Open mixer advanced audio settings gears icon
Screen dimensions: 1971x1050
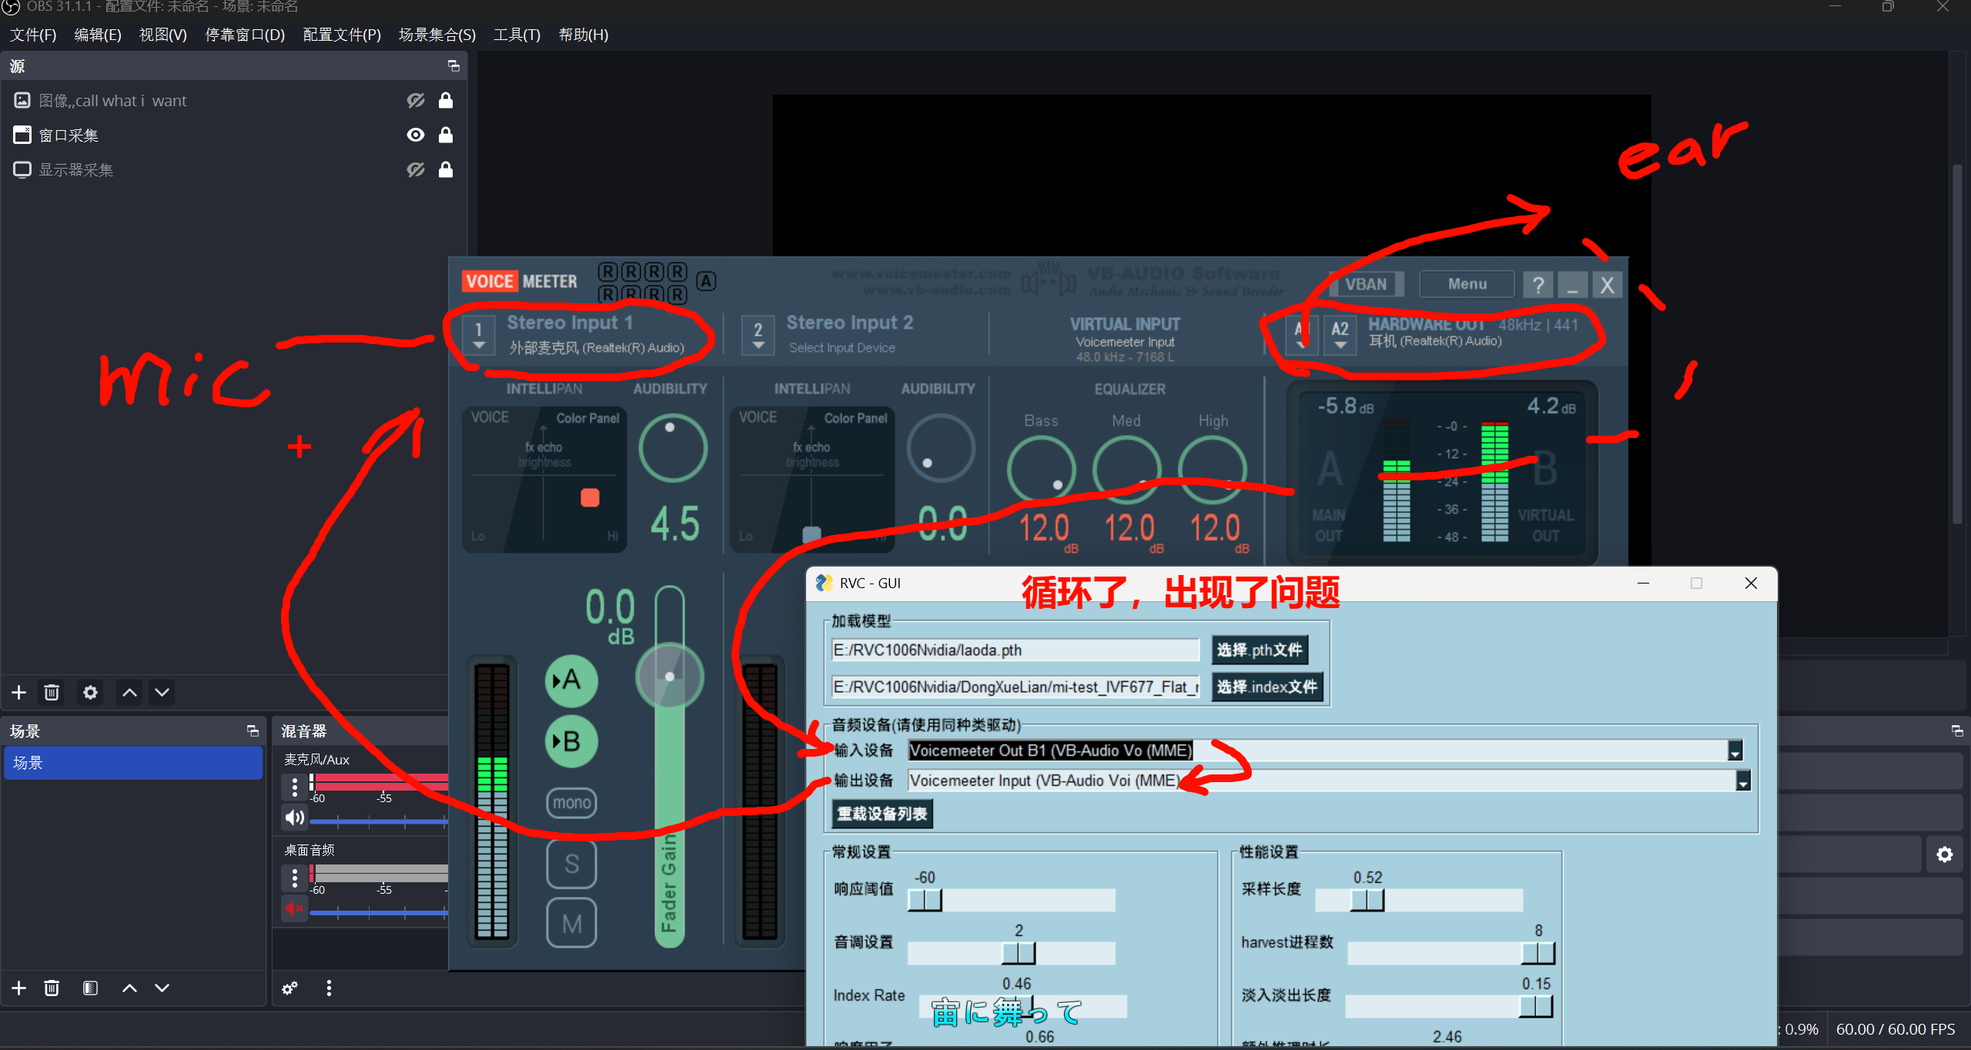pyautogui.click(x=289, y=988)
